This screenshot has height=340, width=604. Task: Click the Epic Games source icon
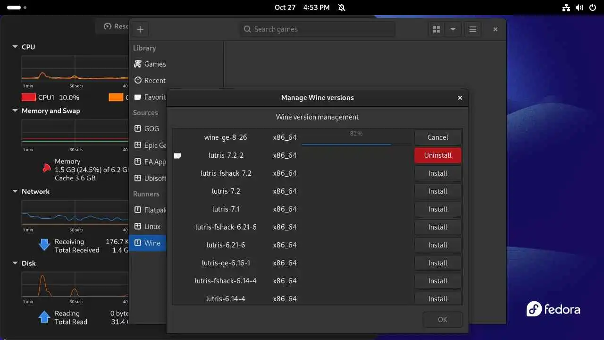pyautogui.click(x=138, y=145)
